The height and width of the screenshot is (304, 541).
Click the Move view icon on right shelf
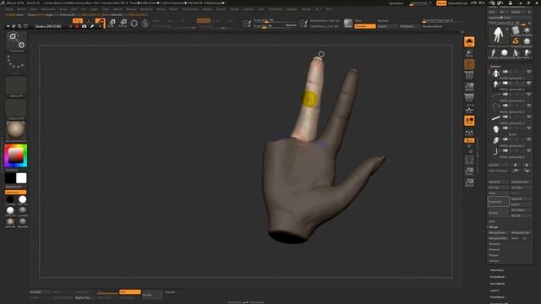click(469, 171)
